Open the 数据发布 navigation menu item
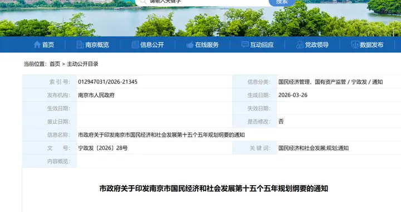 (371, 45)
